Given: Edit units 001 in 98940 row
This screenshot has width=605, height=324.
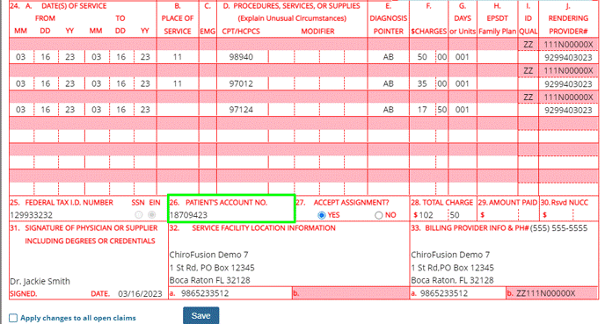Looking at the screenshot, I should 463,57.
